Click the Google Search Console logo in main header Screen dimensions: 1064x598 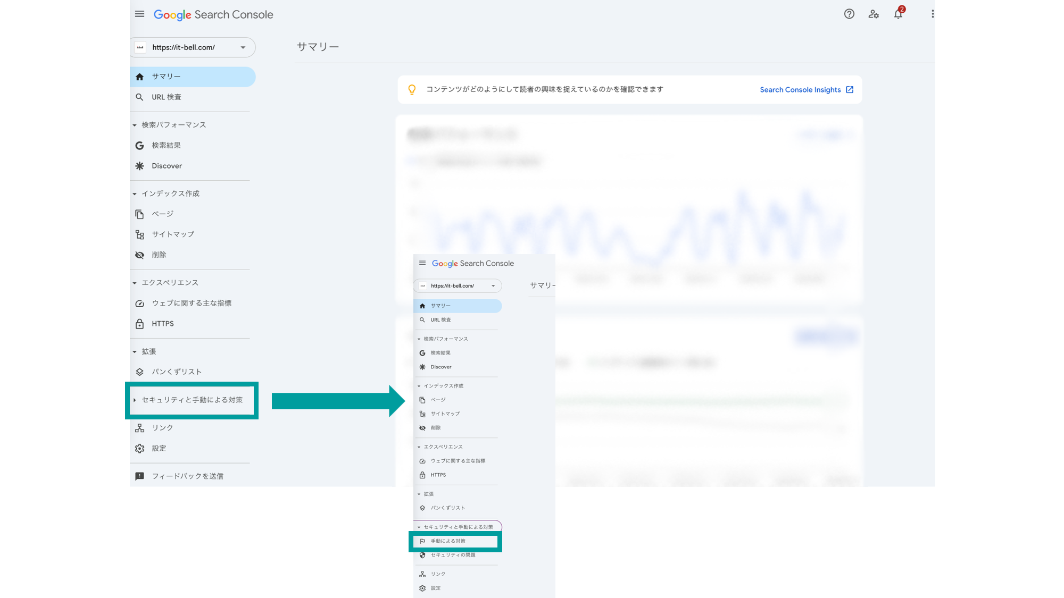pyautogui.click(x=213, y=15)
